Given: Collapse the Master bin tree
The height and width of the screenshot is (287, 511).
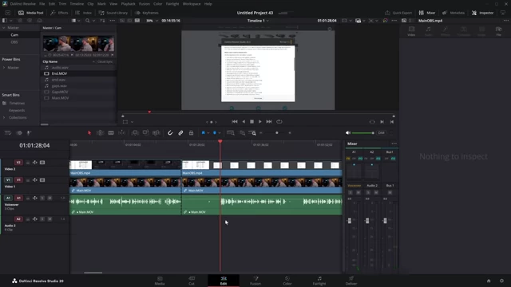Looking at the screenshot, I should pyautogui.click(x=4, y=28).
